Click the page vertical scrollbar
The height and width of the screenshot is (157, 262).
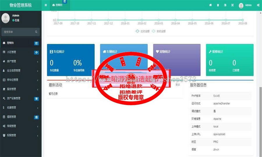[x=261, y=122]
